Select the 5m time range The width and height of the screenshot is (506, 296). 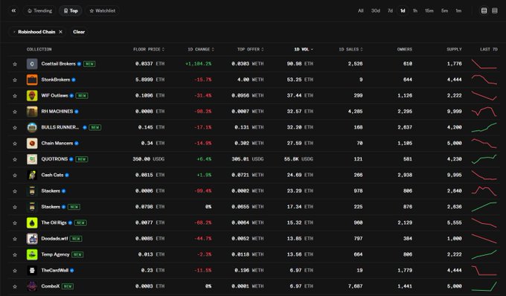click(x=445, y=10)
